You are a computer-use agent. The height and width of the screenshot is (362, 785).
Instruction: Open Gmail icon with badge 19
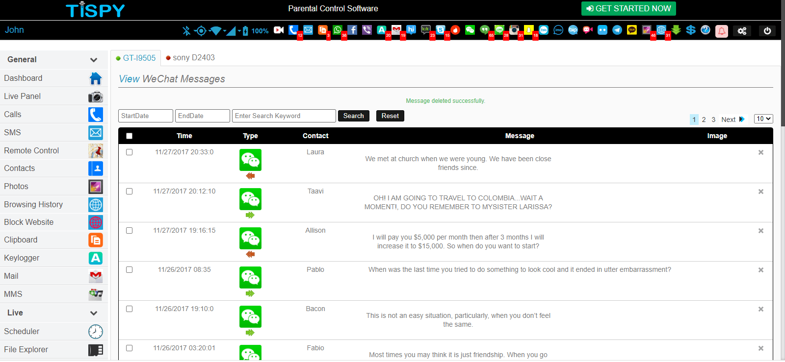click(x=396, y=30)
